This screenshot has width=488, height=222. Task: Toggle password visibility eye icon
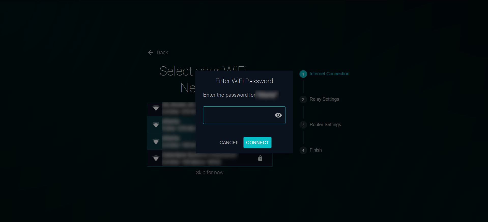[x=278, y=115]
